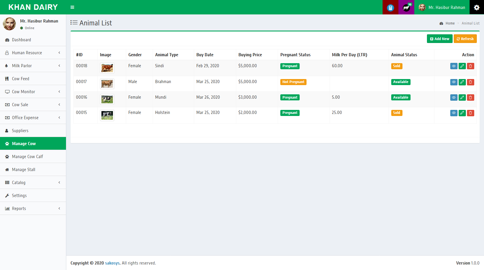This screenshot has height=270, width=484.
Task: Expand the Reports sidebar section
Action: (x=33, y=209)
